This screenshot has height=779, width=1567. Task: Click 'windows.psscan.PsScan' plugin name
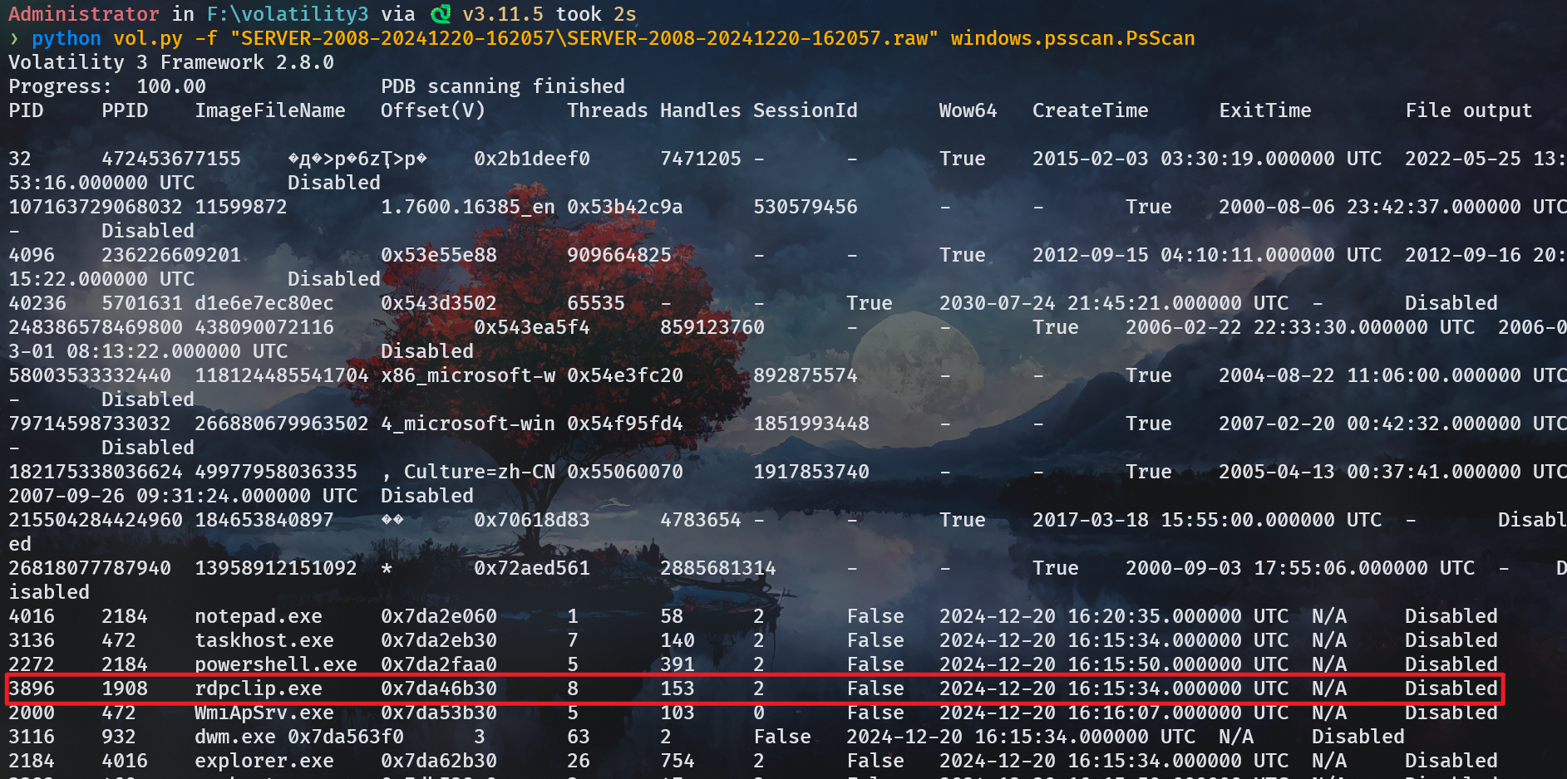click(x=1072, y=38)
